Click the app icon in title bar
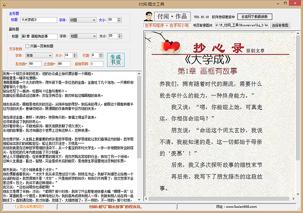Viewport: 303px width, 213px height. pos(5,4)
